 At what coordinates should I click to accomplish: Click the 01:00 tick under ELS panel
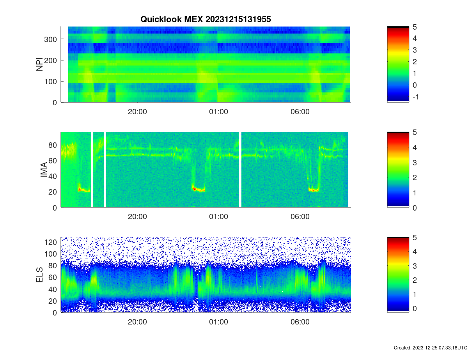tap(218, 322)
